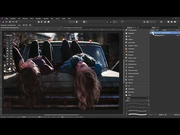Switch to the Kanäle tab
This screenshot has width=180, height=135.
pyautogui.click(x=157, y=28)
